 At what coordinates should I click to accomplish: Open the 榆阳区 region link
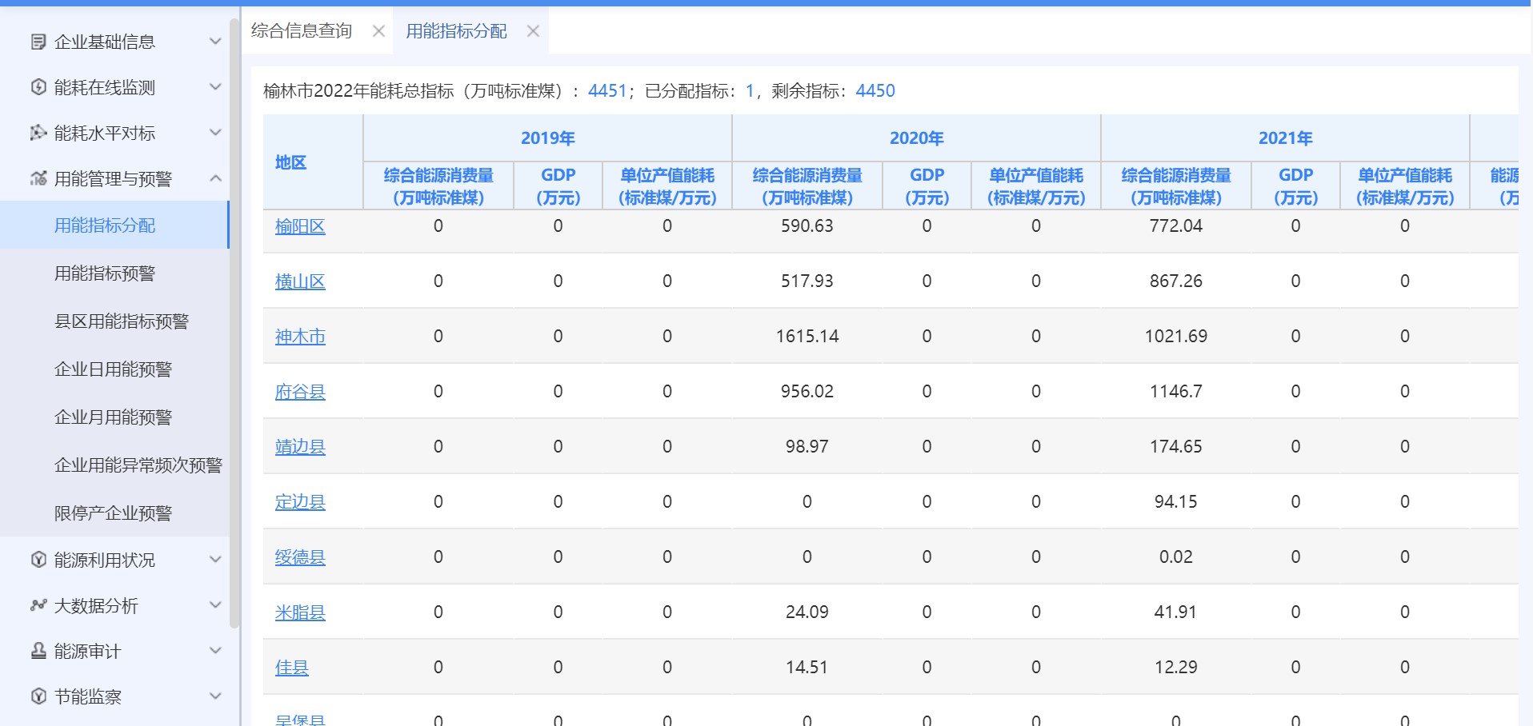coord(300,227)
